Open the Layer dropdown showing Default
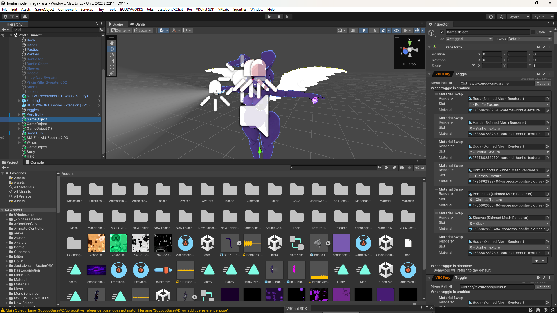 529,39
